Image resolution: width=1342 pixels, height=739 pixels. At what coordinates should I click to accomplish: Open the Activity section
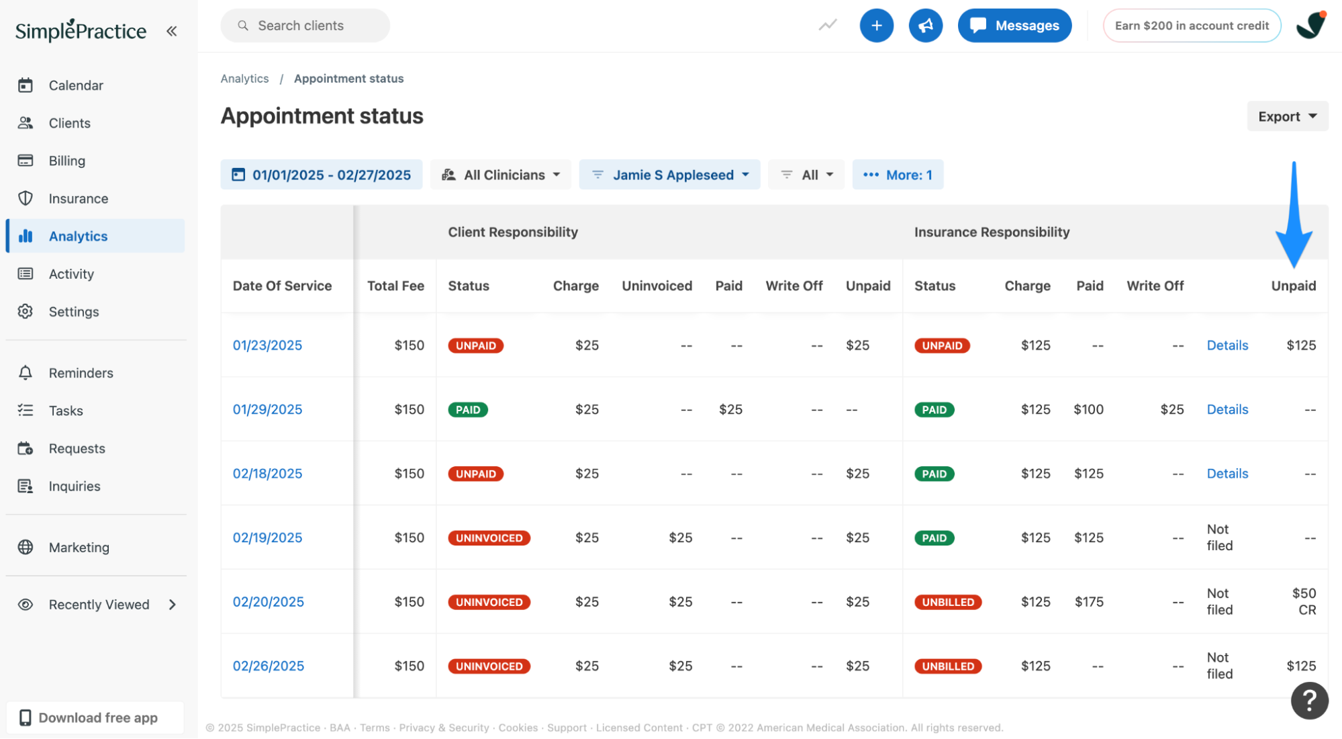(95, 273)
